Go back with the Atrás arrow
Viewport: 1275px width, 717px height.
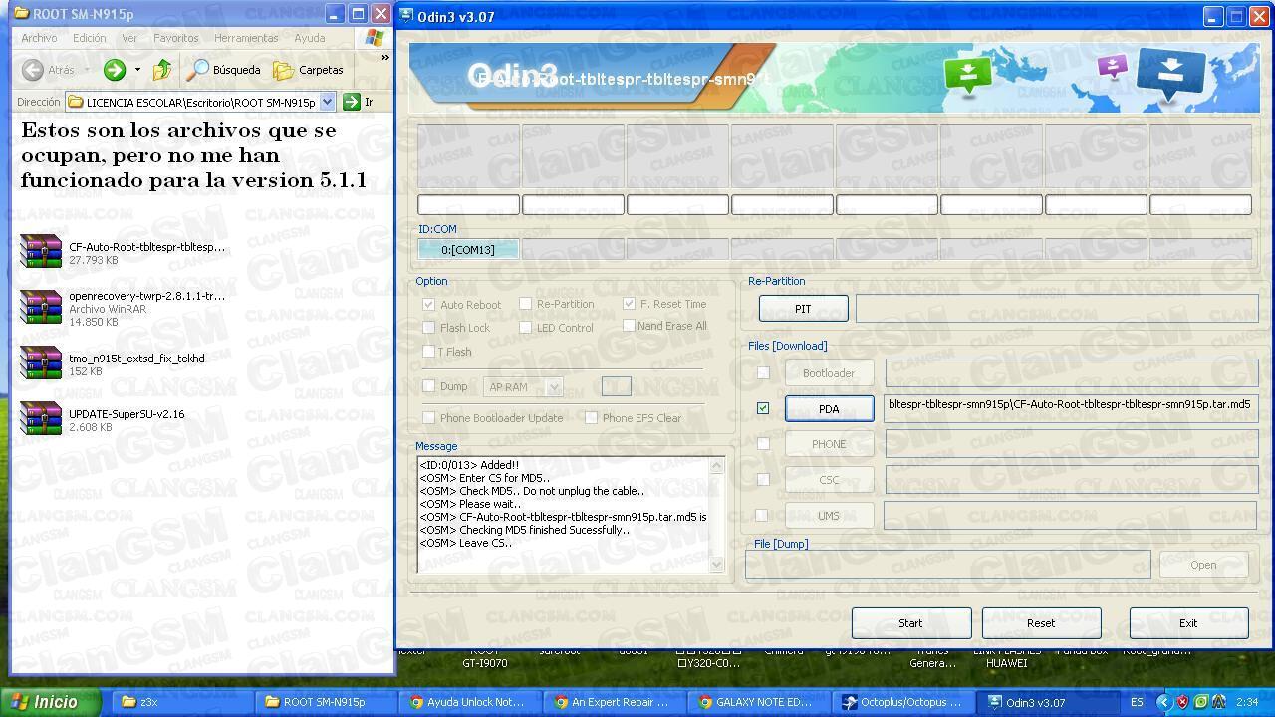[50, 70]
